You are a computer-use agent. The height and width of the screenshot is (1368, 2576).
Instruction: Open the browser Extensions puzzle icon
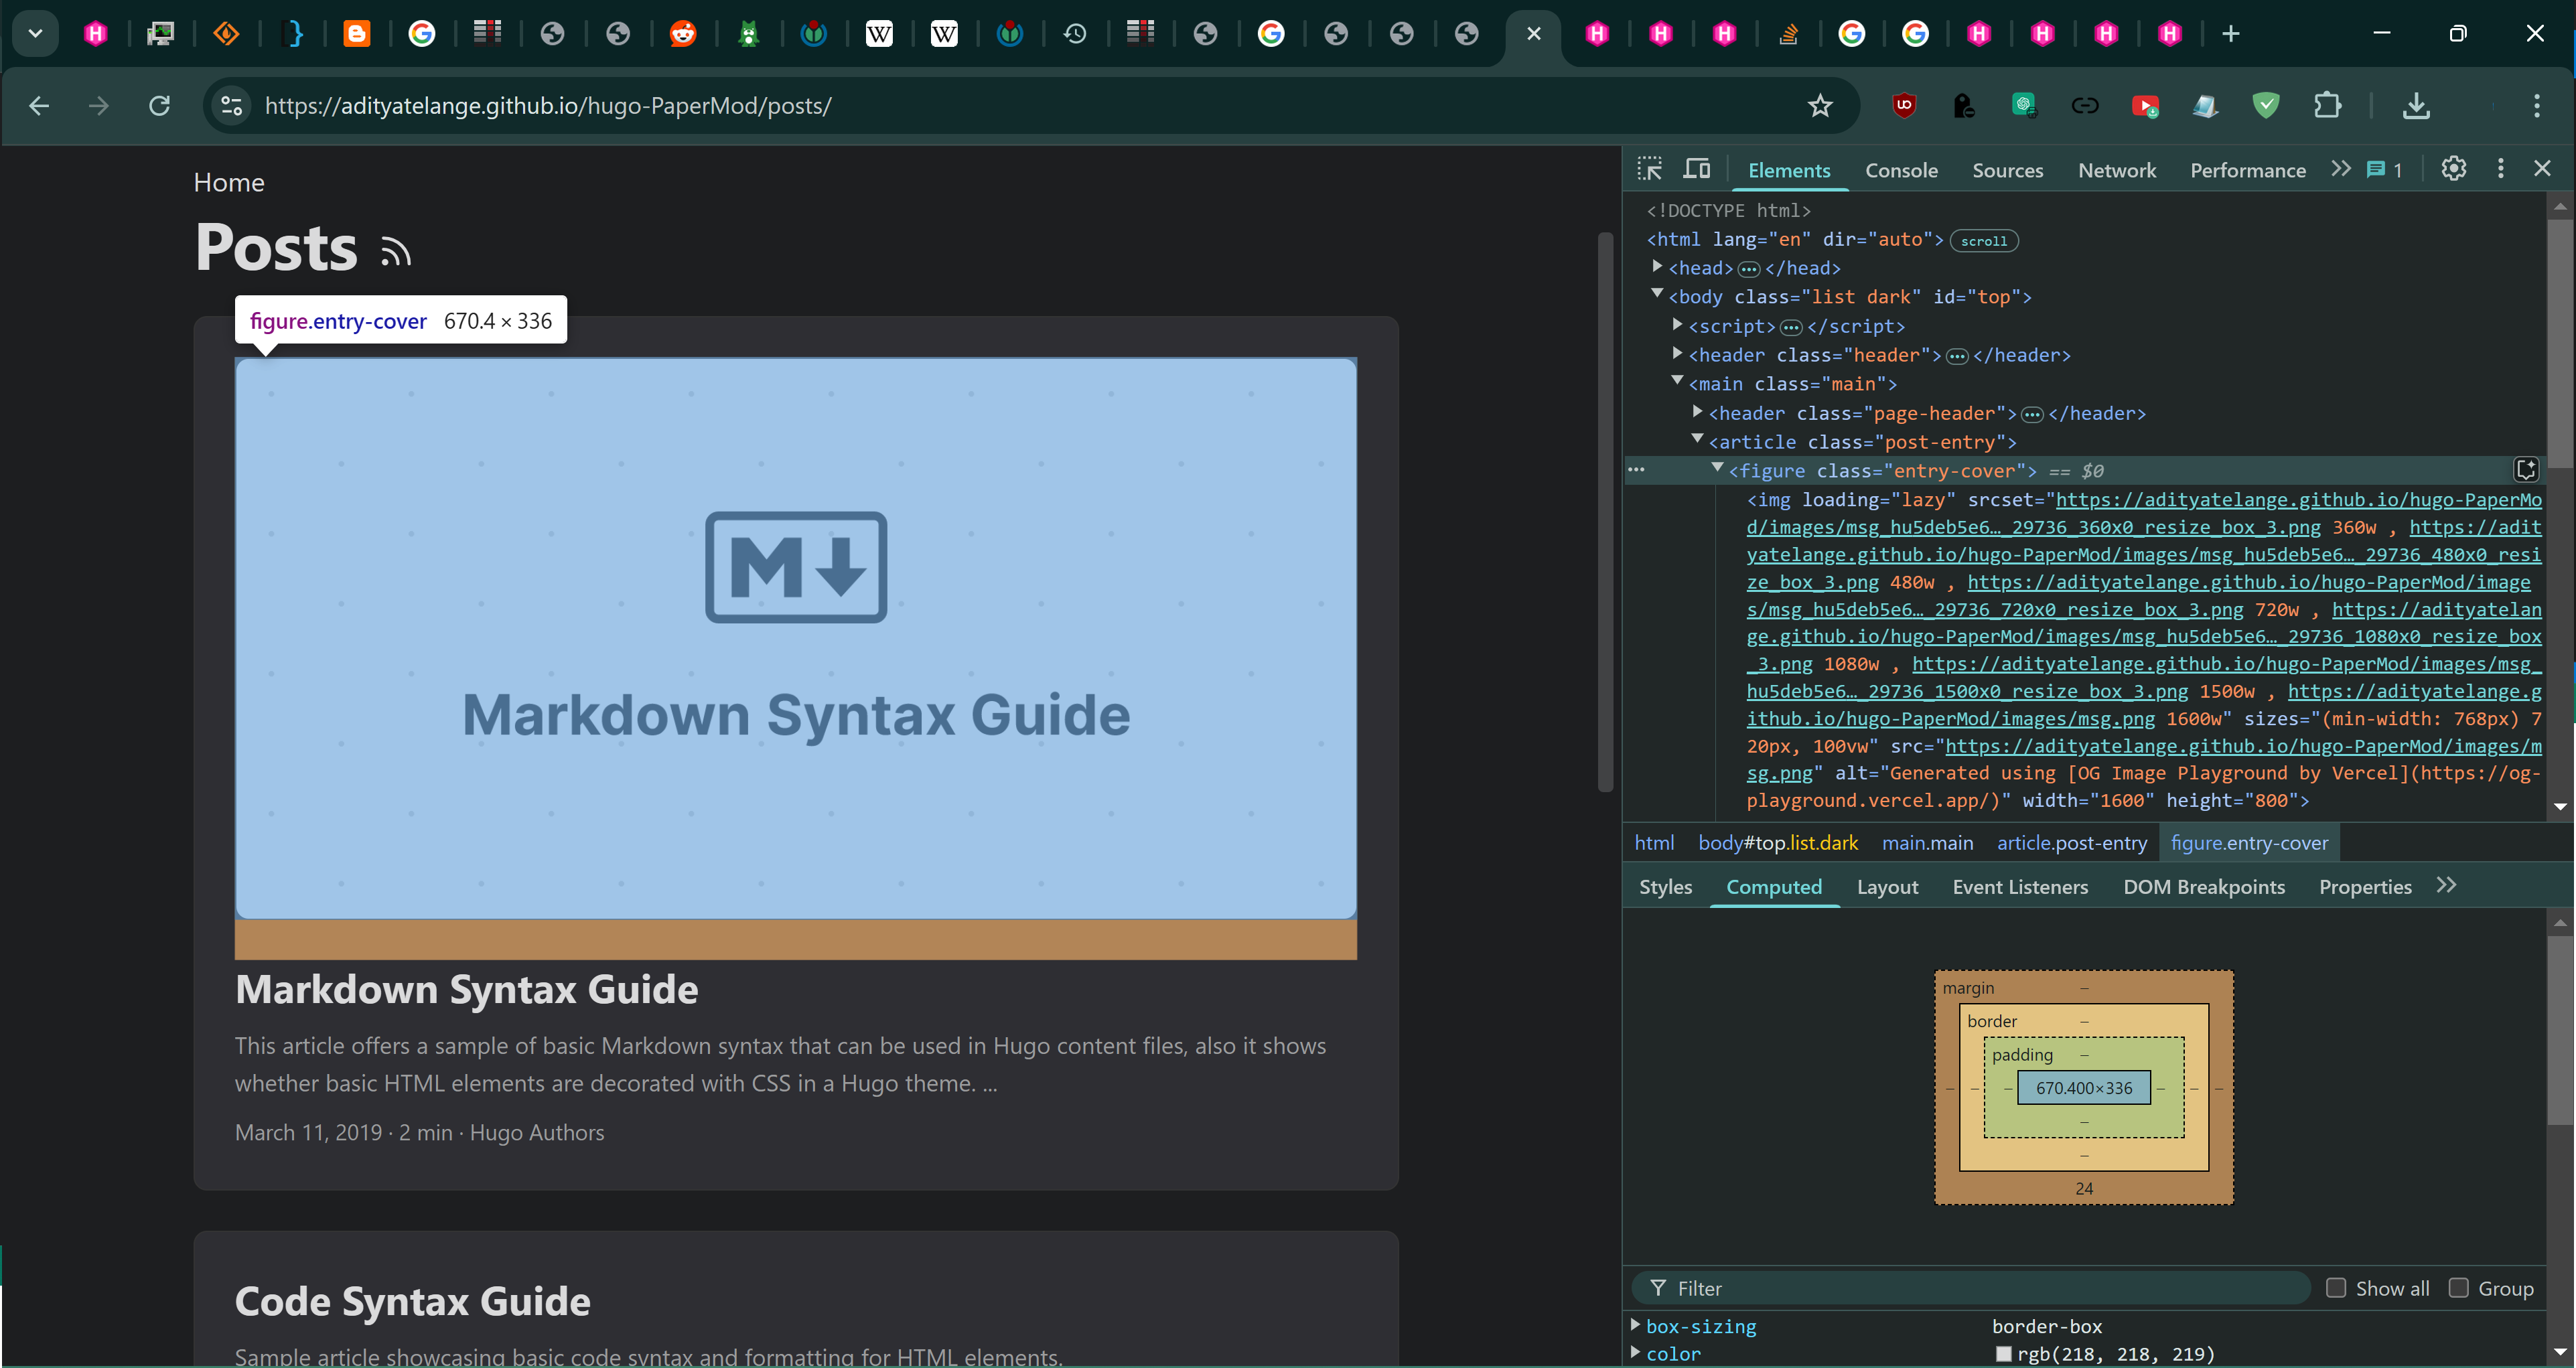(x=2328, y=105)
